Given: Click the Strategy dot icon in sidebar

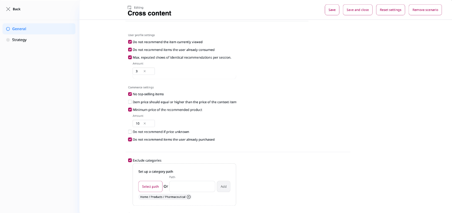Looking at the screenshot, I should (x=8, y=40).
